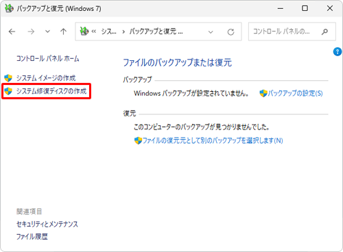Expand the address bar history dropdown
The width and height of the screenshot is (343, 252).
211,32
